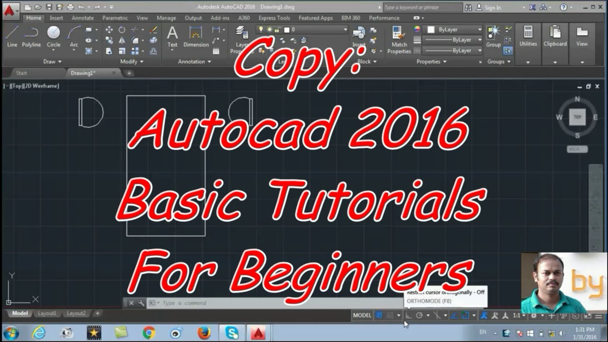Viewport: 608px width, 342px height.
Task: Expand the Annotation panel
Action: coord(195,61)
